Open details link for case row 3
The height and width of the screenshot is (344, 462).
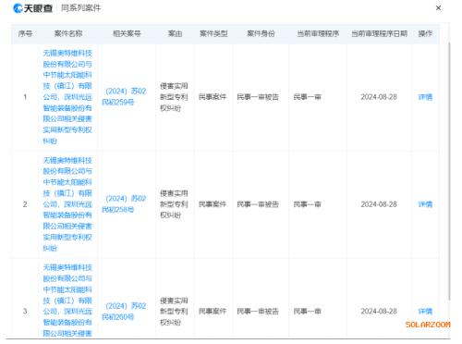click(425, 312)
